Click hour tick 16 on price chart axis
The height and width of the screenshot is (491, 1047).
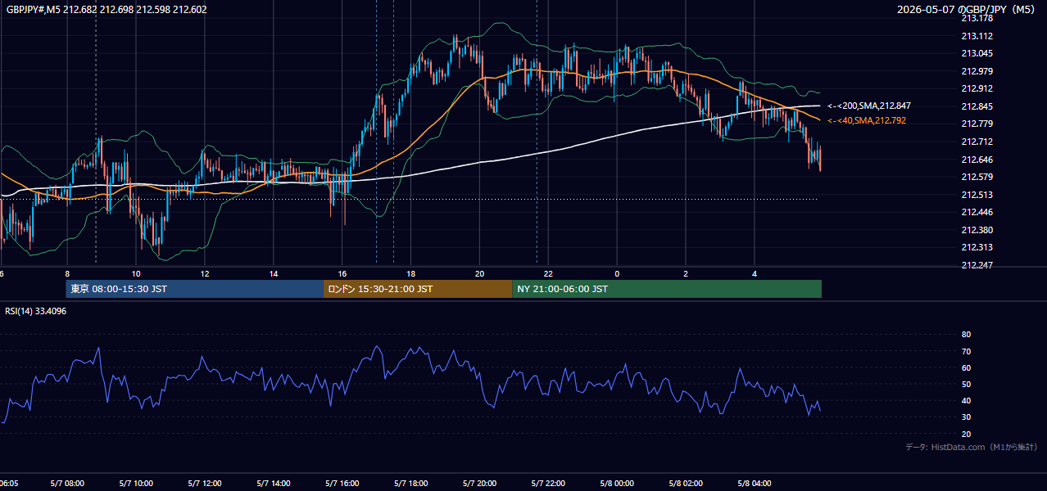click(342, 274)
